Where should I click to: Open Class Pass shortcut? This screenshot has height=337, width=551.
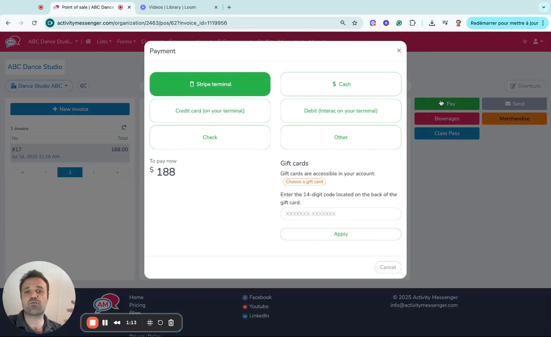[x=447, y=133]
